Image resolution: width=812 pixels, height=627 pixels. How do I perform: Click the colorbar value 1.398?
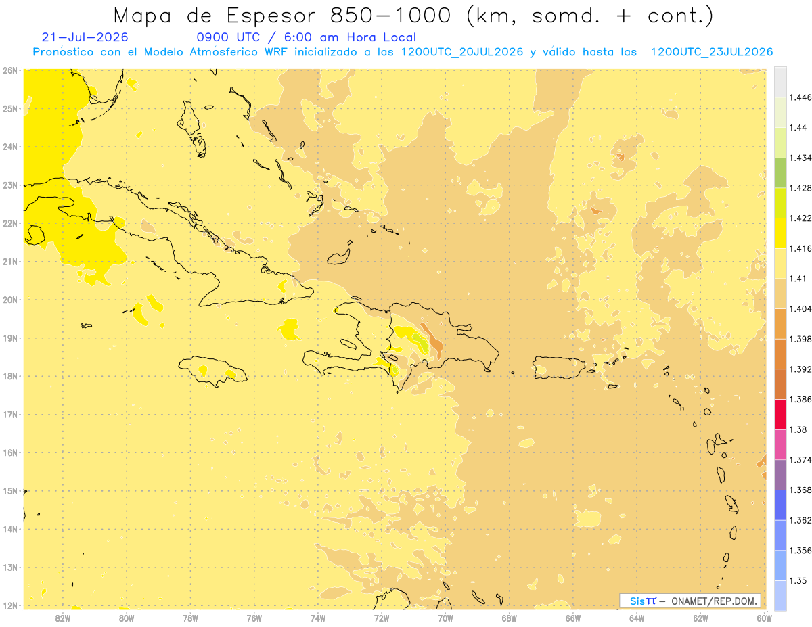click(800, 339)
